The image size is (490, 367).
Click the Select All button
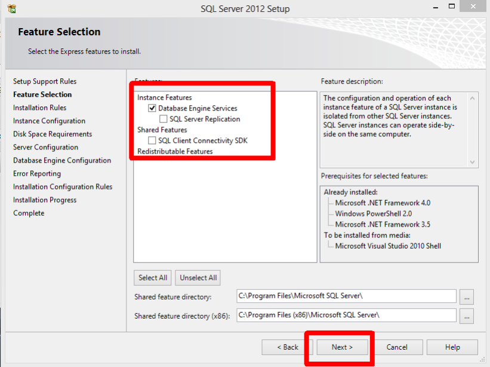tap(153, 278)
